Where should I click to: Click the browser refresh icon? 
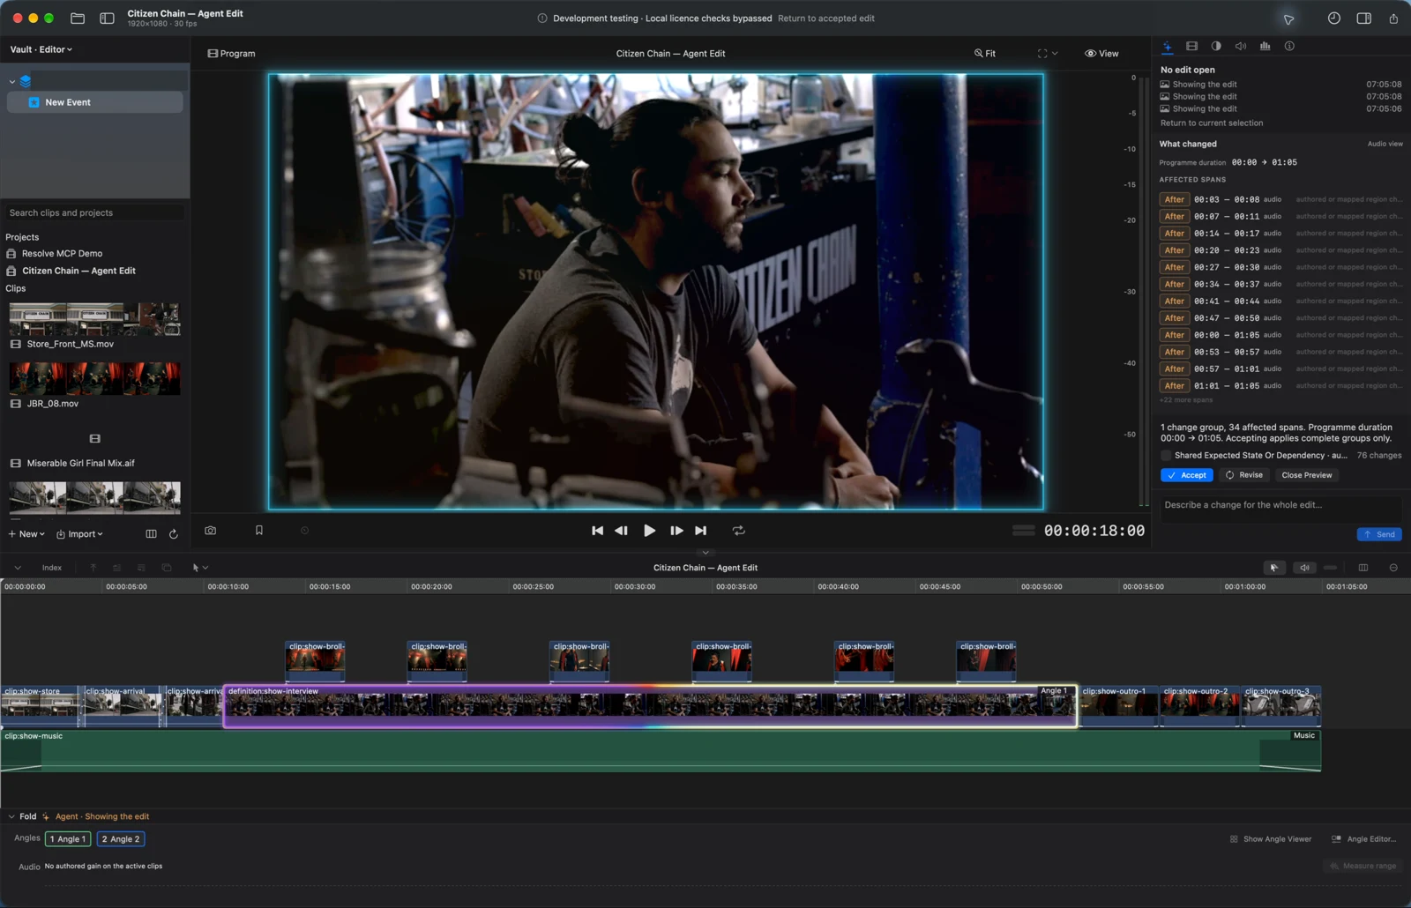click(174, 534)
